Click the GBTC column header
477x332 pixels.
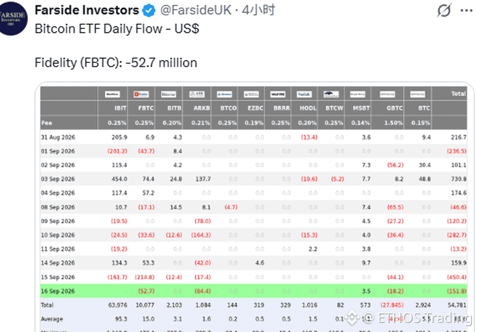pos(395,108)
